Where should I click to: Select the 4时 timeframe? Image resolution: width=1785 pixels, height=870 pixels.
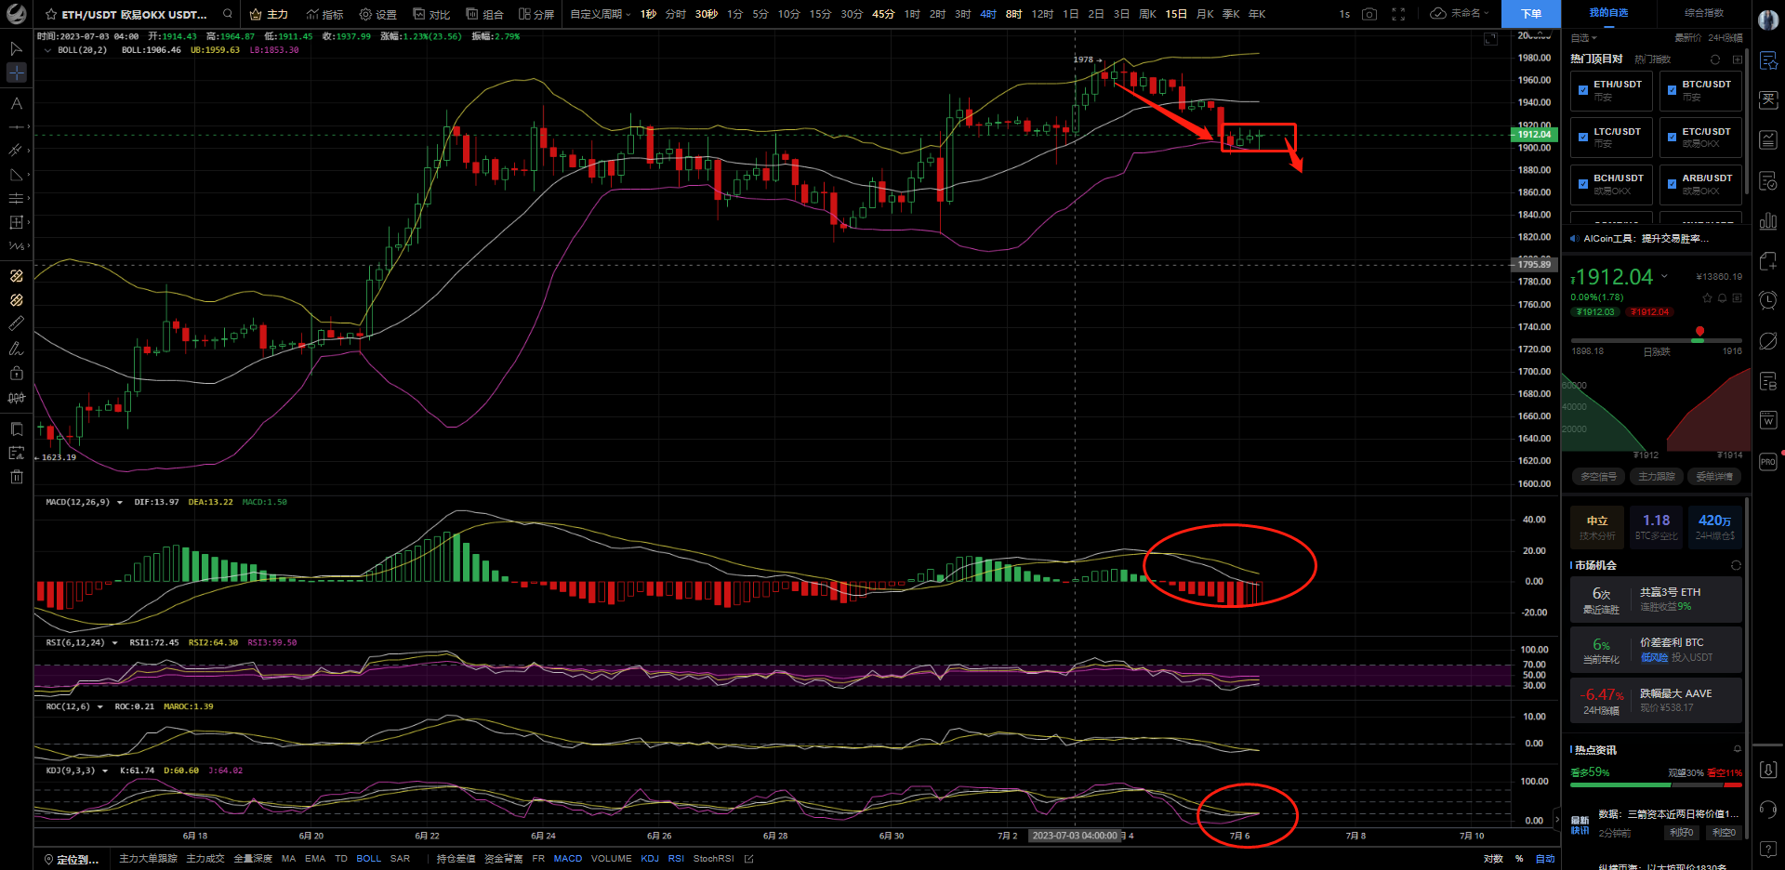[988, 14]
